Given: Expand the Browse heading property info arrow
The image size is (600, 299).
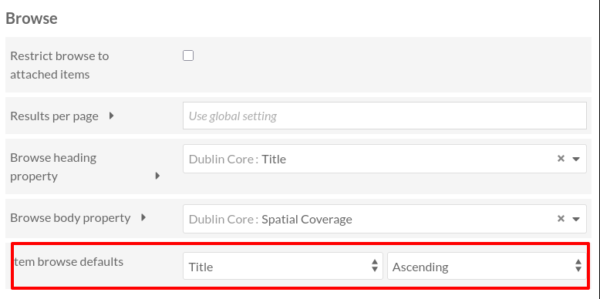Looking at the screenshot, I should (157, 176).
